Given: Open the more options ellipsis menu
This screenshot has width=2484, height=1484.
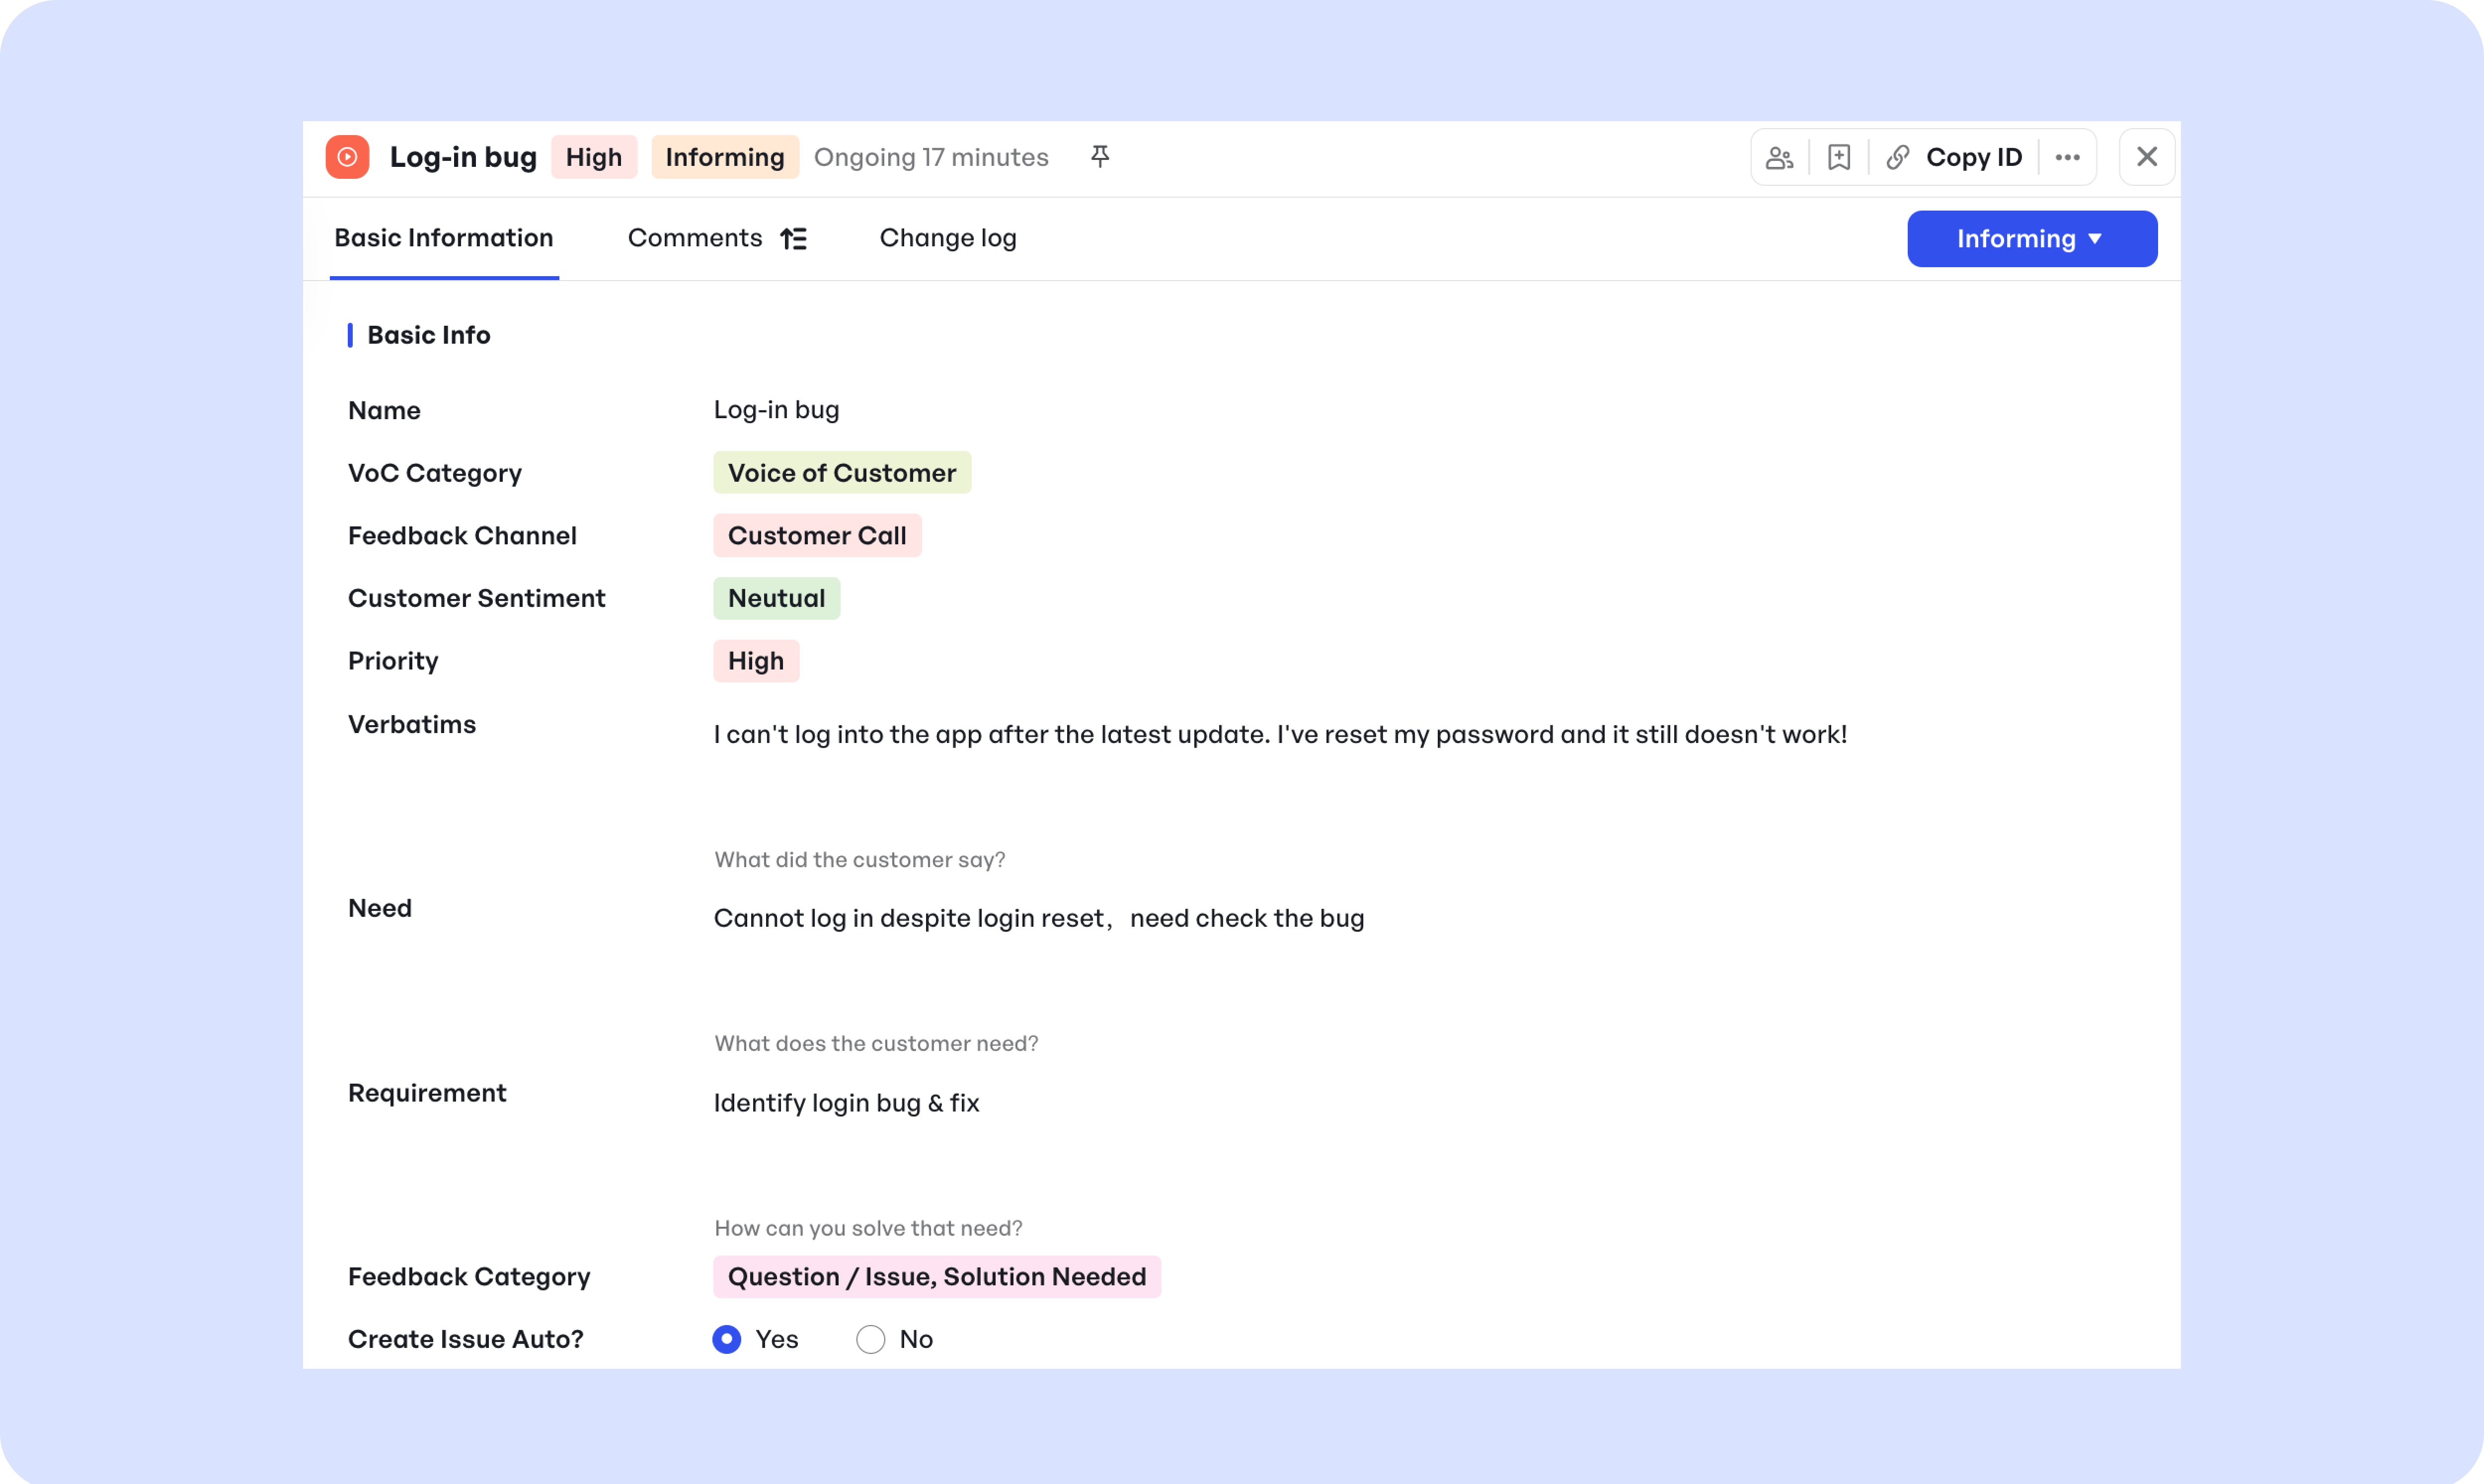Looking at the screenshot, I should [x=2068, y=157].
